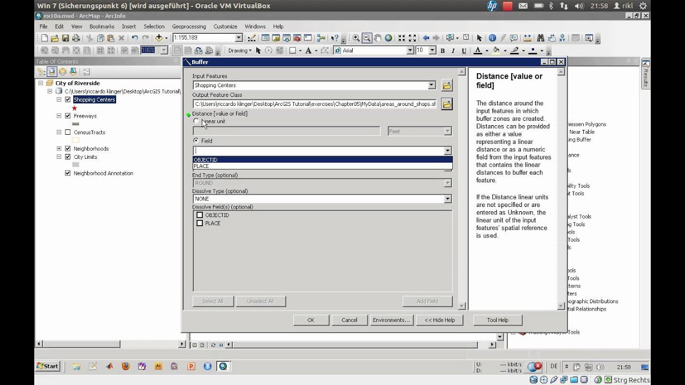685x385 pixels.
Task: Select the Measure ruler tool
Action: pyautogui.click(x=528, y=38)
